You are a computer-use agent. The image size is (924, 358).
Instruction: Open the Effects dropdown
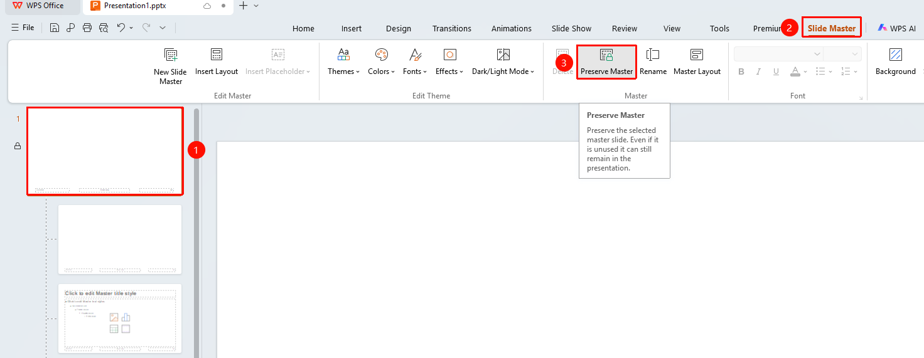click(449, 61)
